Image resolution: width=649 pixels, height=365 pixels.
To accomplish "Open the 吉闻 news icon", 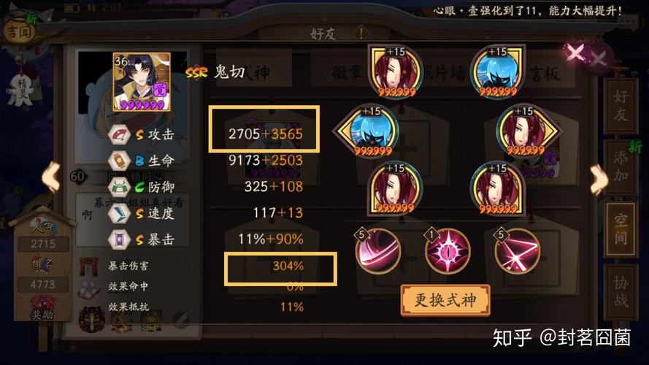I will [x=20, y=30].
